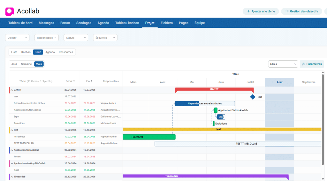
Task: Open the Fichiers tab
Action: point(166,23)
